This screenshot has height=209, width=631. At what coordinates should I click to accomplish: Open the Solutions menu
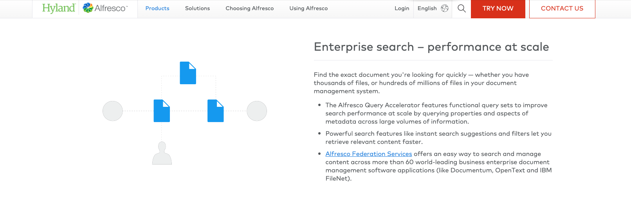(x=197, y=8)
